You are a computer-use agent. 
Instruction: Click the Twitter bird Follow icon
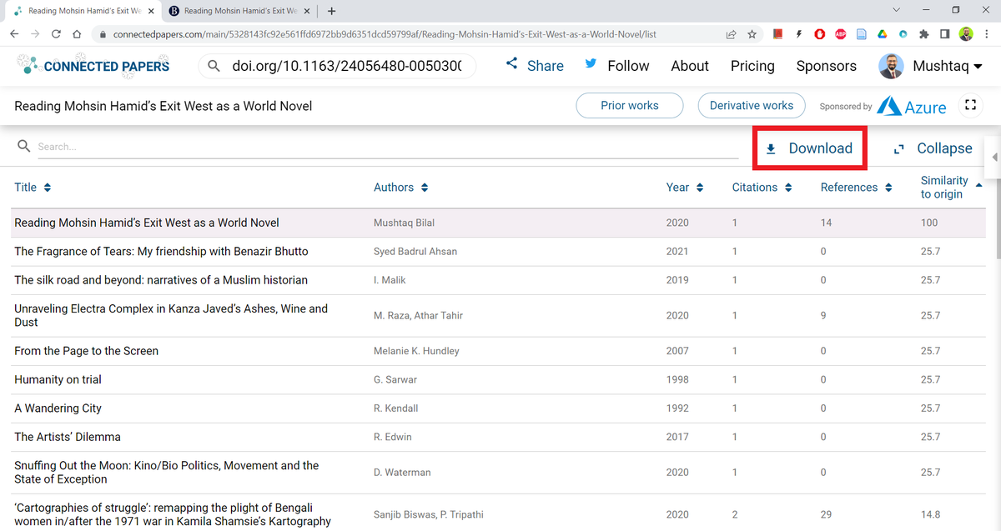[x=591, y=63]
